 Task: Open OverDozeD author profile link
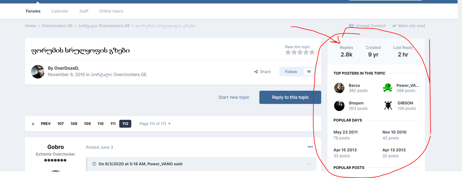coord(66,68)
